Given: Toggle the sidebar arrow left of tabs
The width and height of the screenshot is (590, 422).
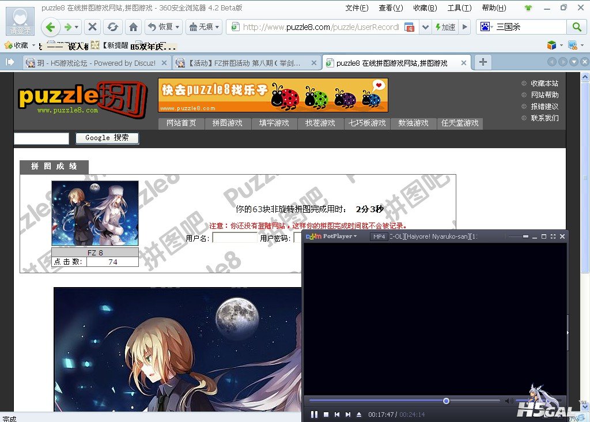Looking at the screenshot, I should (10, 62).
